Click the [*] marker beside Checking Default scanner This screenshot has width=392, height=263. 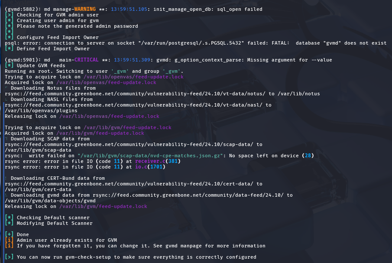coord(9,218)
